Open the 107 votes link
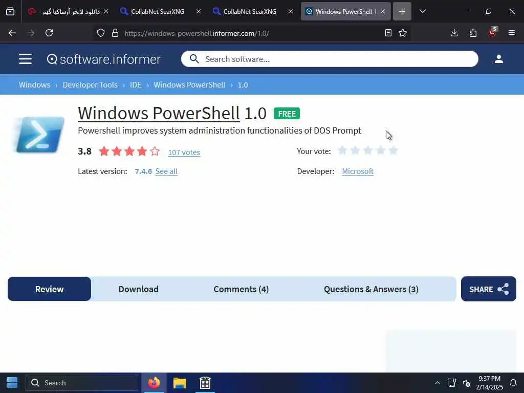524x393 pixels. (184, 152)
